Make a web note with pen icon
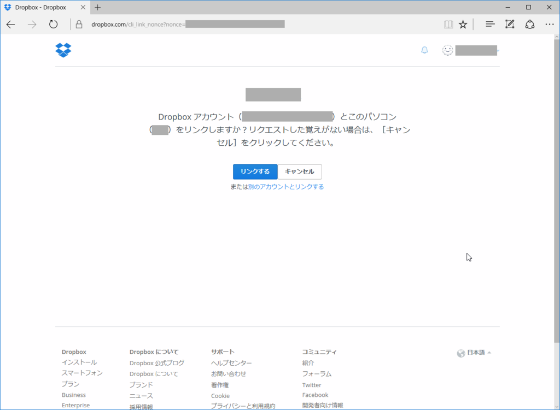This screenshot has width=560, height=410. point(510,24)
